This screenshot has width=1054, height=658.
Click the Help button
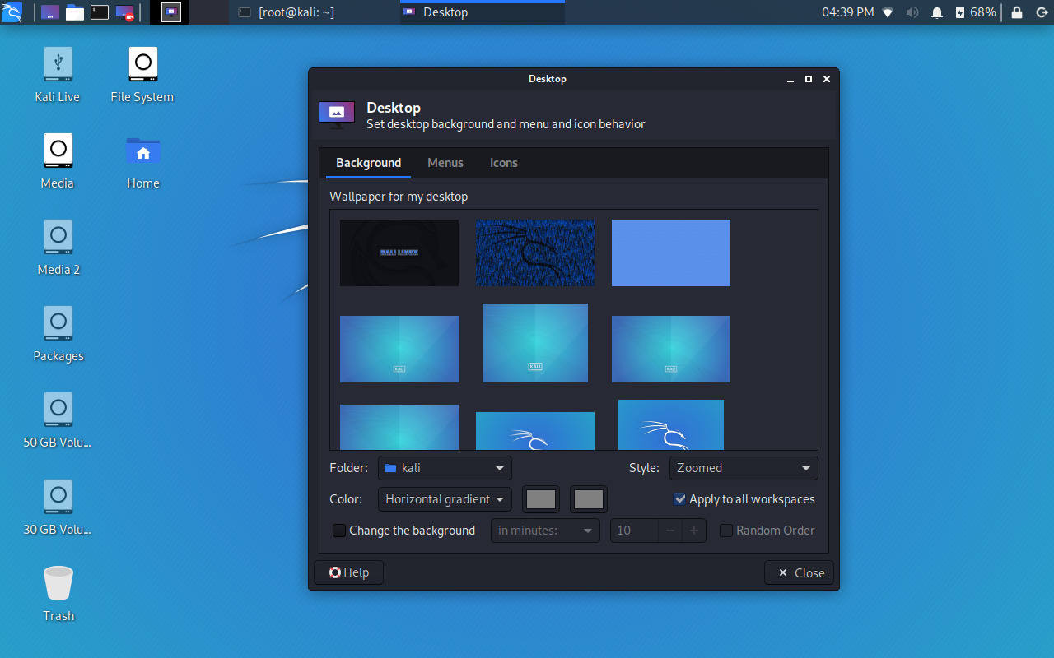(348, 572)
